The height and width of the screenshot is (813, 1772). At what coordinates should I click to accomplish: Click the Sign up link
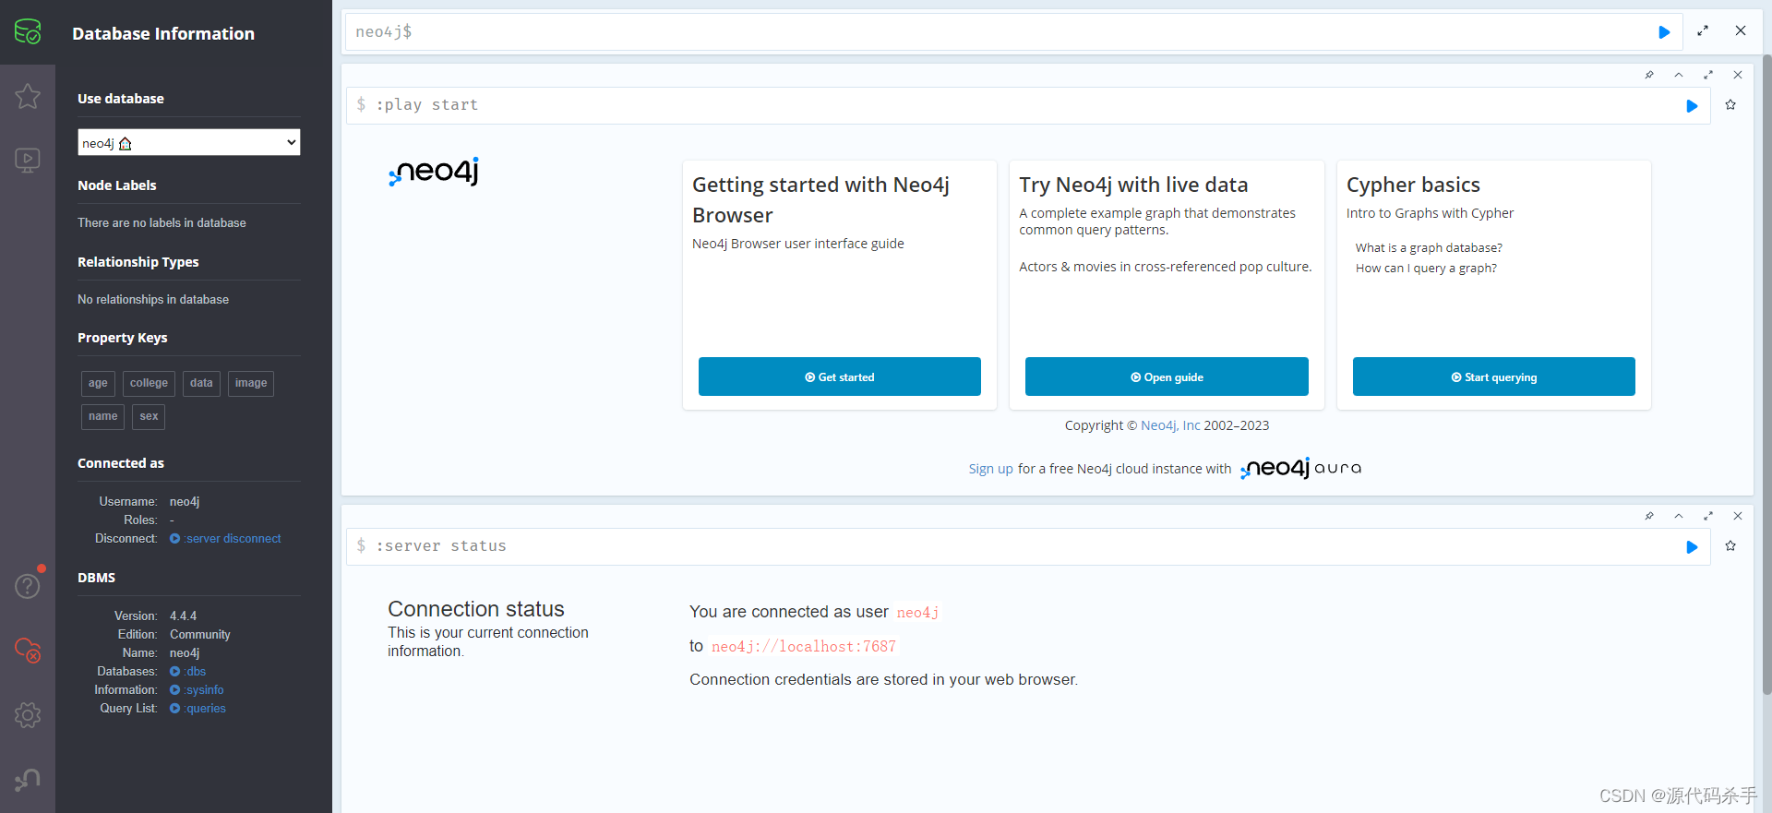point(990,469)
